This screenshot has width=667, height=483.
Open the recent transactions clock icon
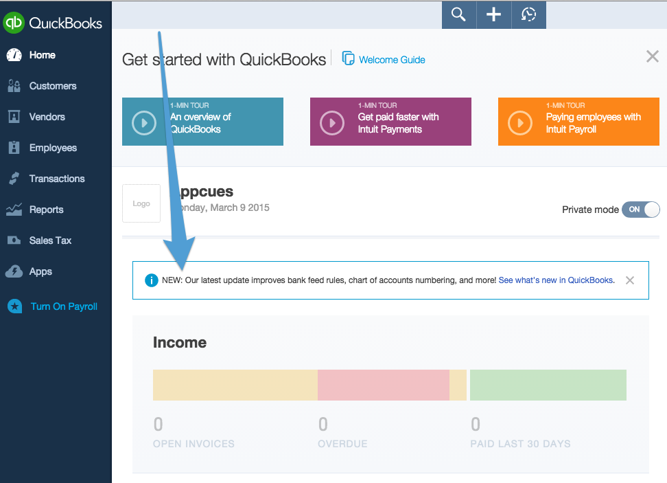528,14
